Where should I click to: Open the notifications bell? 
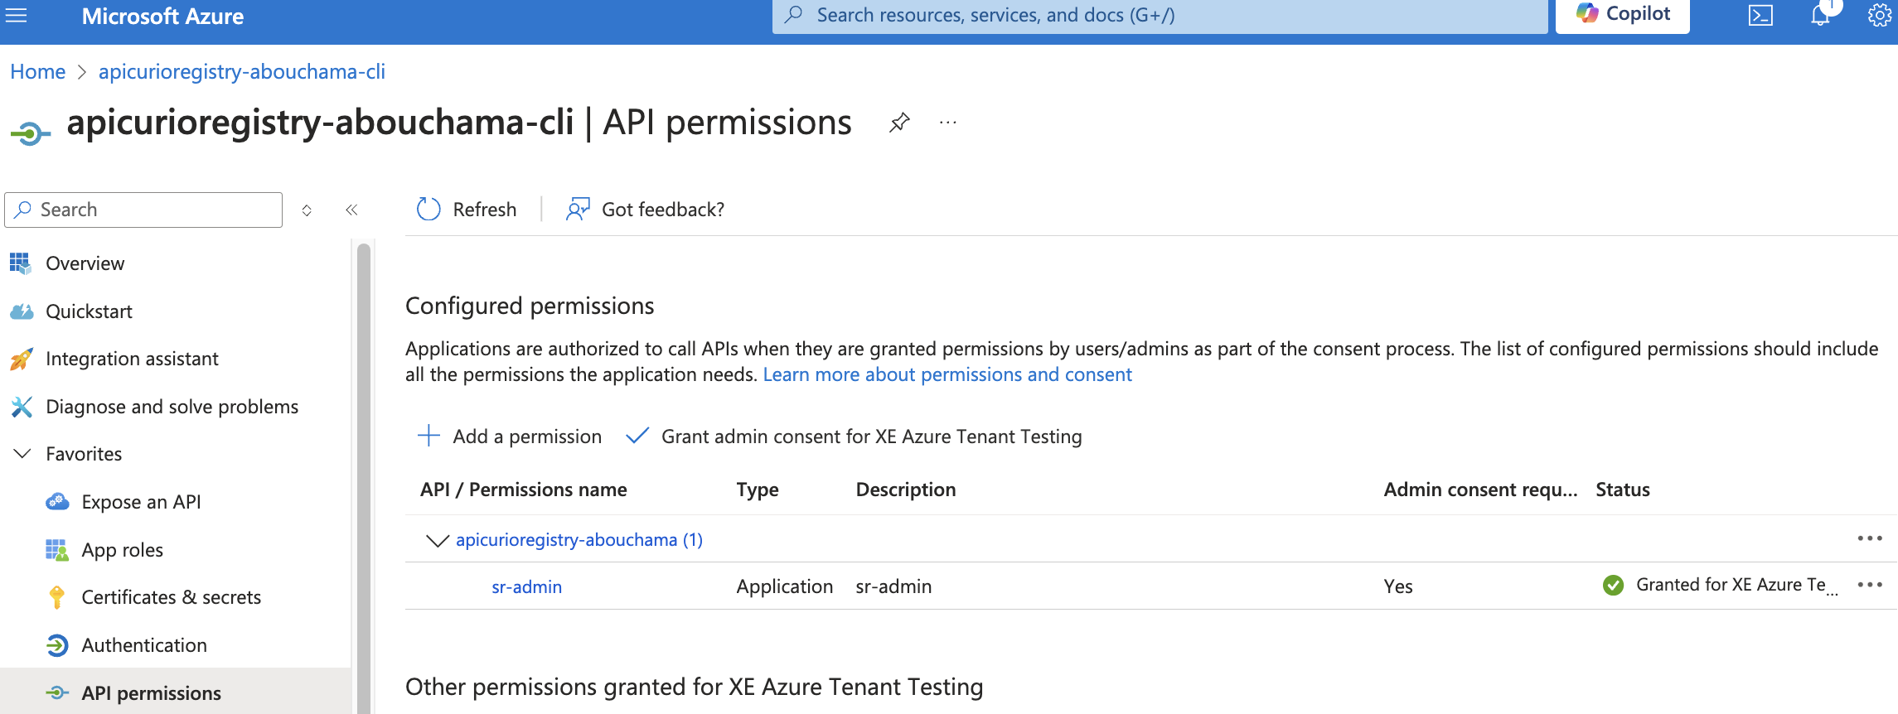pos(1820,15)
